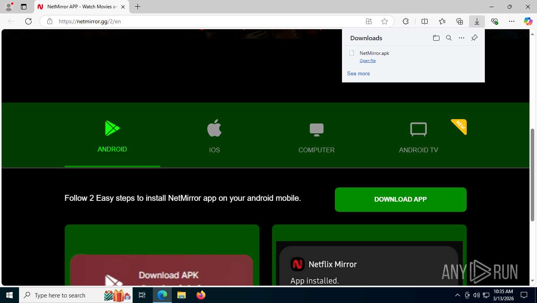Open File Explorer from taskbar
Screen dimensions: 537x303
pos(181,295)
